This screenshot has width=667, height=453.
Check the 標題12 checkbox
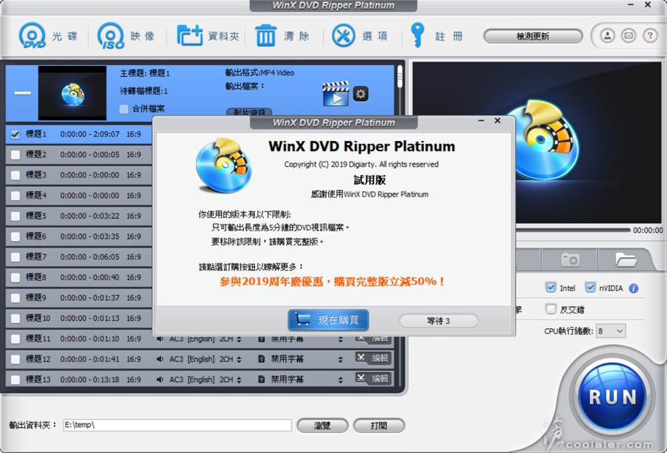[16, 359]
